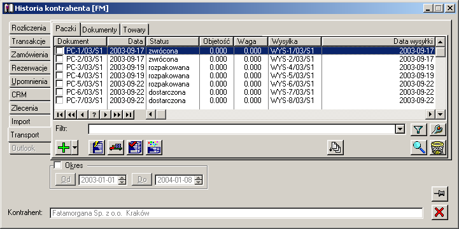Click the 2003-01-01 start date field

click(x=98, y=179)
